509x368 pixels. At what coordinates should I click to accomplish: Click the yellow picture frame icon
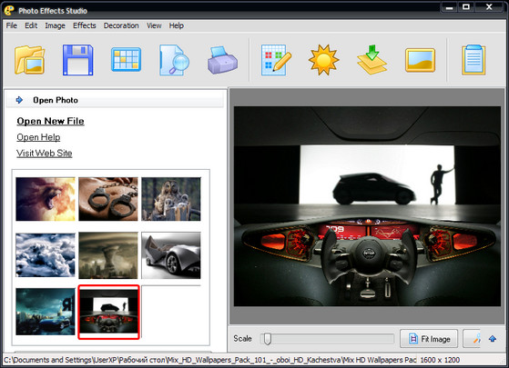click(x=420, y=60)
